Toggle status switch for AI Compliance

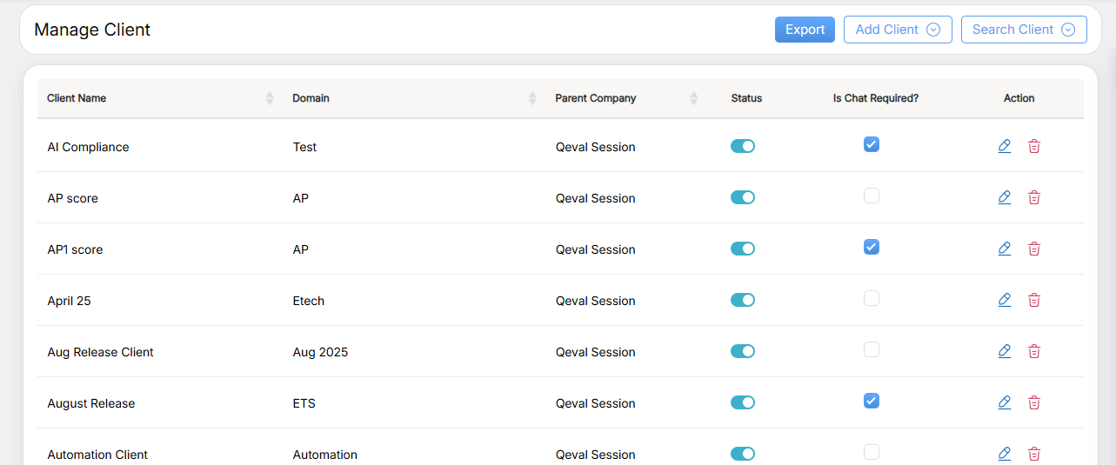pos(742,146)
